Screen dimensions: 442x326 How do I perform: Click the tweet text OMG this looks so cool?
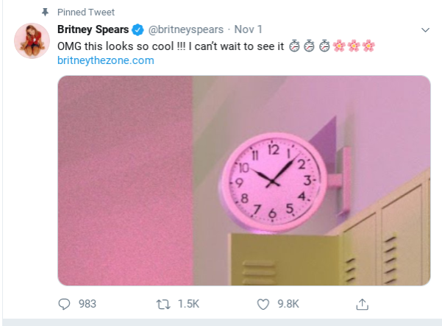point(115,46)
